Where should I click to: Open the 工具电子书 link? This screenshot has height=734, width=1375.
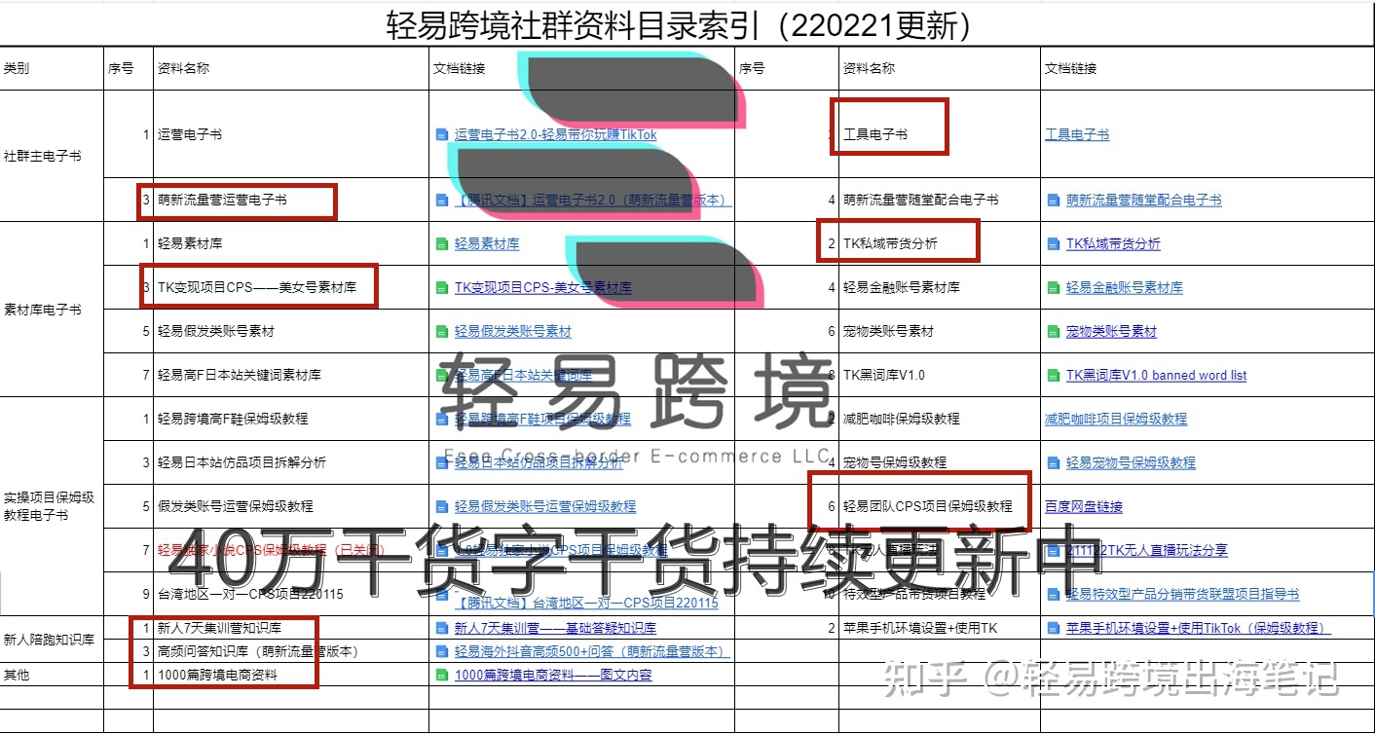coord(1077,135)
